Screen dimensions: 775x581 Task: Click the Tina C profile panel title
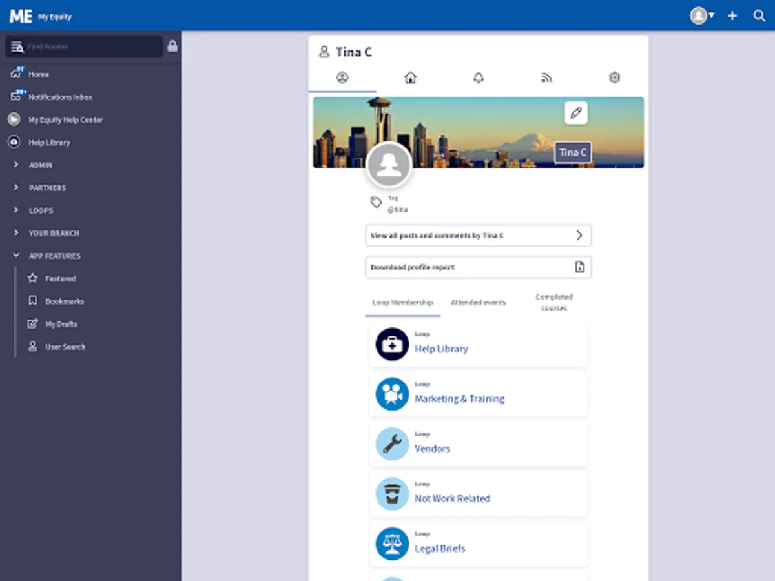[x=353, y=52]
